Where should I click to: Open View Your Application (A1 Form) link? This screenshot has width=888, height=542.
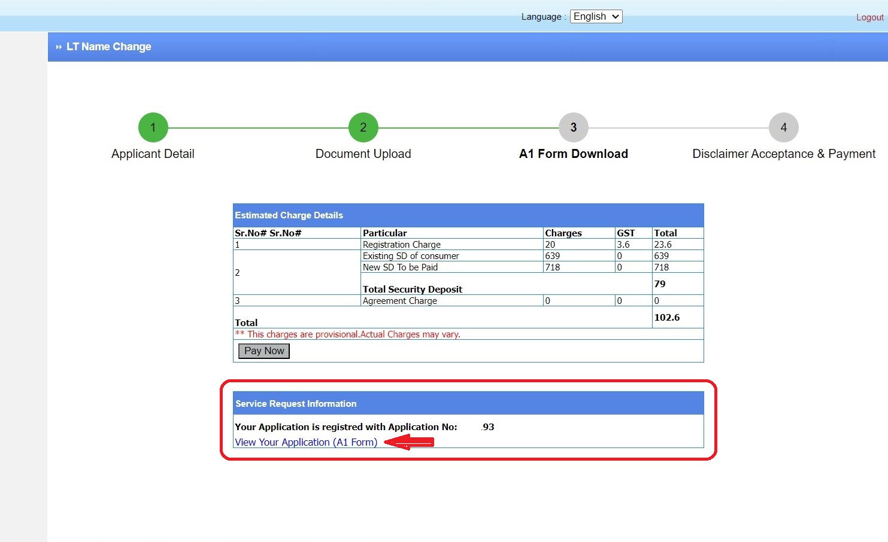click(306, 442)
